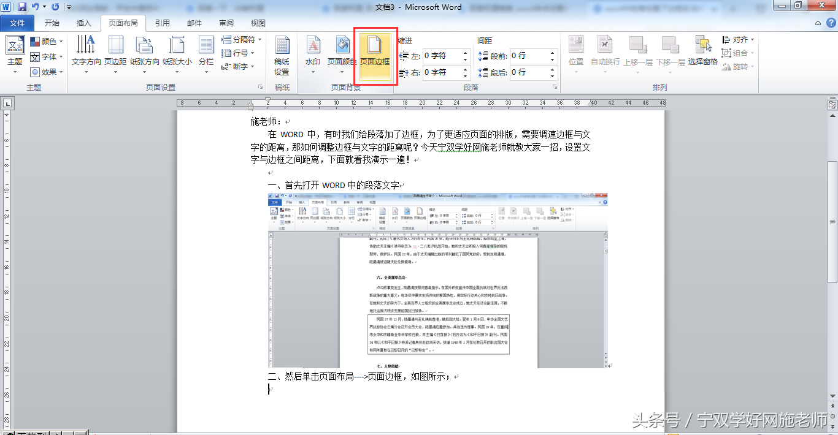Click the tab stop selector beside the ruler
The width and height of the screenshot is (838, 435).
tap(8, 104)
